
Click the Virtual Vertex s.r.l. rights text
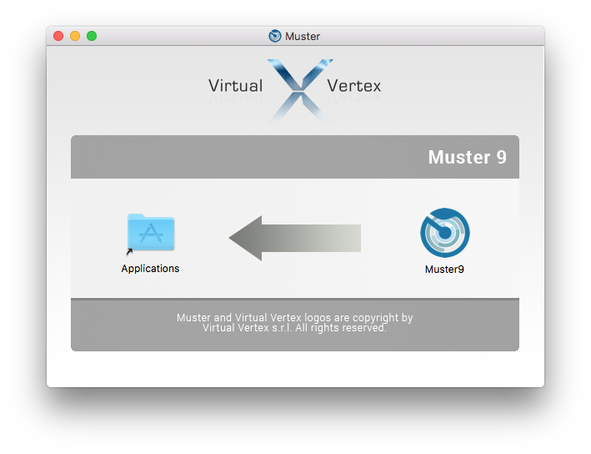click(294, 328)
